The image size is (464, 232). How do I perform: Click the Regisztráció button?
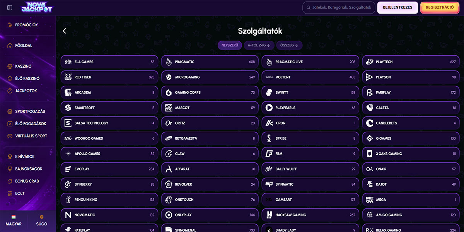pyautogui.click(x=440, y=8)
